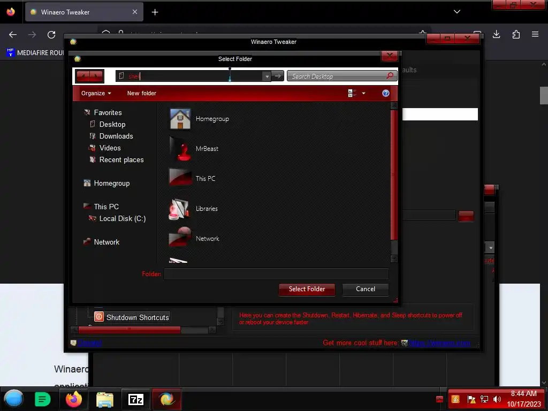Select the This PC icon in file list
The height and width of the screenshot is (411, 548).
(180, 178)
